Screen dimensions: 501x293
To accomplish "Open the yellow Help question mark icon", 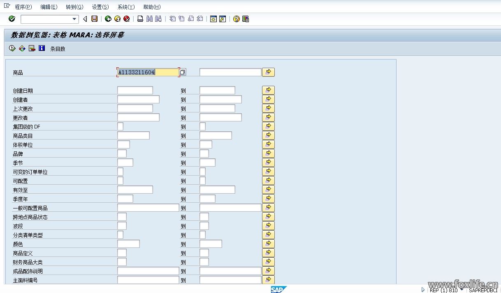I will tap(236, 19).
